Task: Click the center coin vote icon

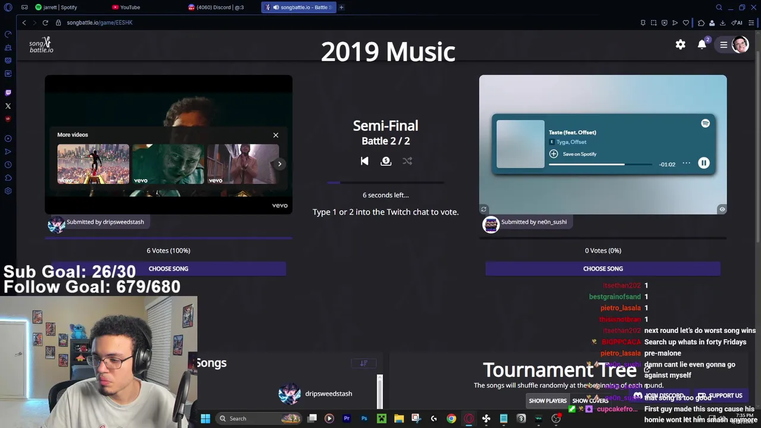Action: pos(386,161)
